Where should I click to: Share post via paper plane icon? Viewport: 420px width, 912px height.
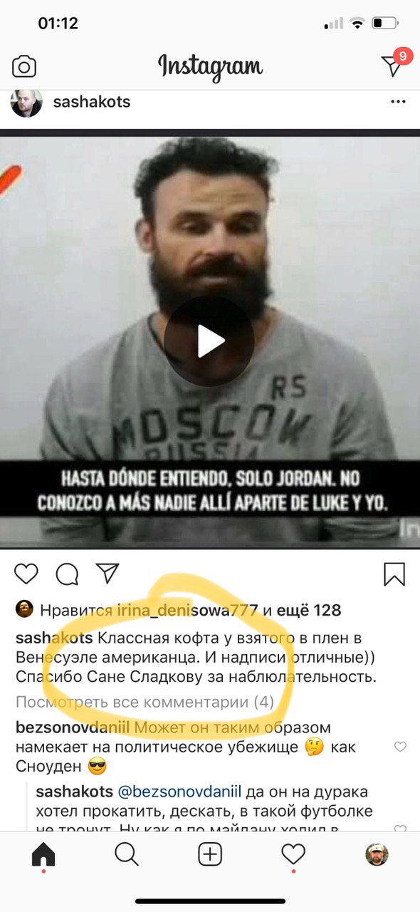(107, 573)
